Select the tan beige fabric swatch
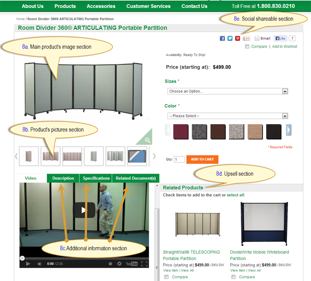This screenshot has width=311, height=281. tap(255, 131)
